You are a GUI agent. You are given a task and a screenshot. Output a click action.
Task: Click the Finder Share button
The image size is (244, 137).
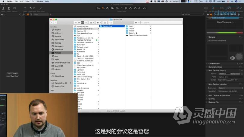click(x=105, y=23)
